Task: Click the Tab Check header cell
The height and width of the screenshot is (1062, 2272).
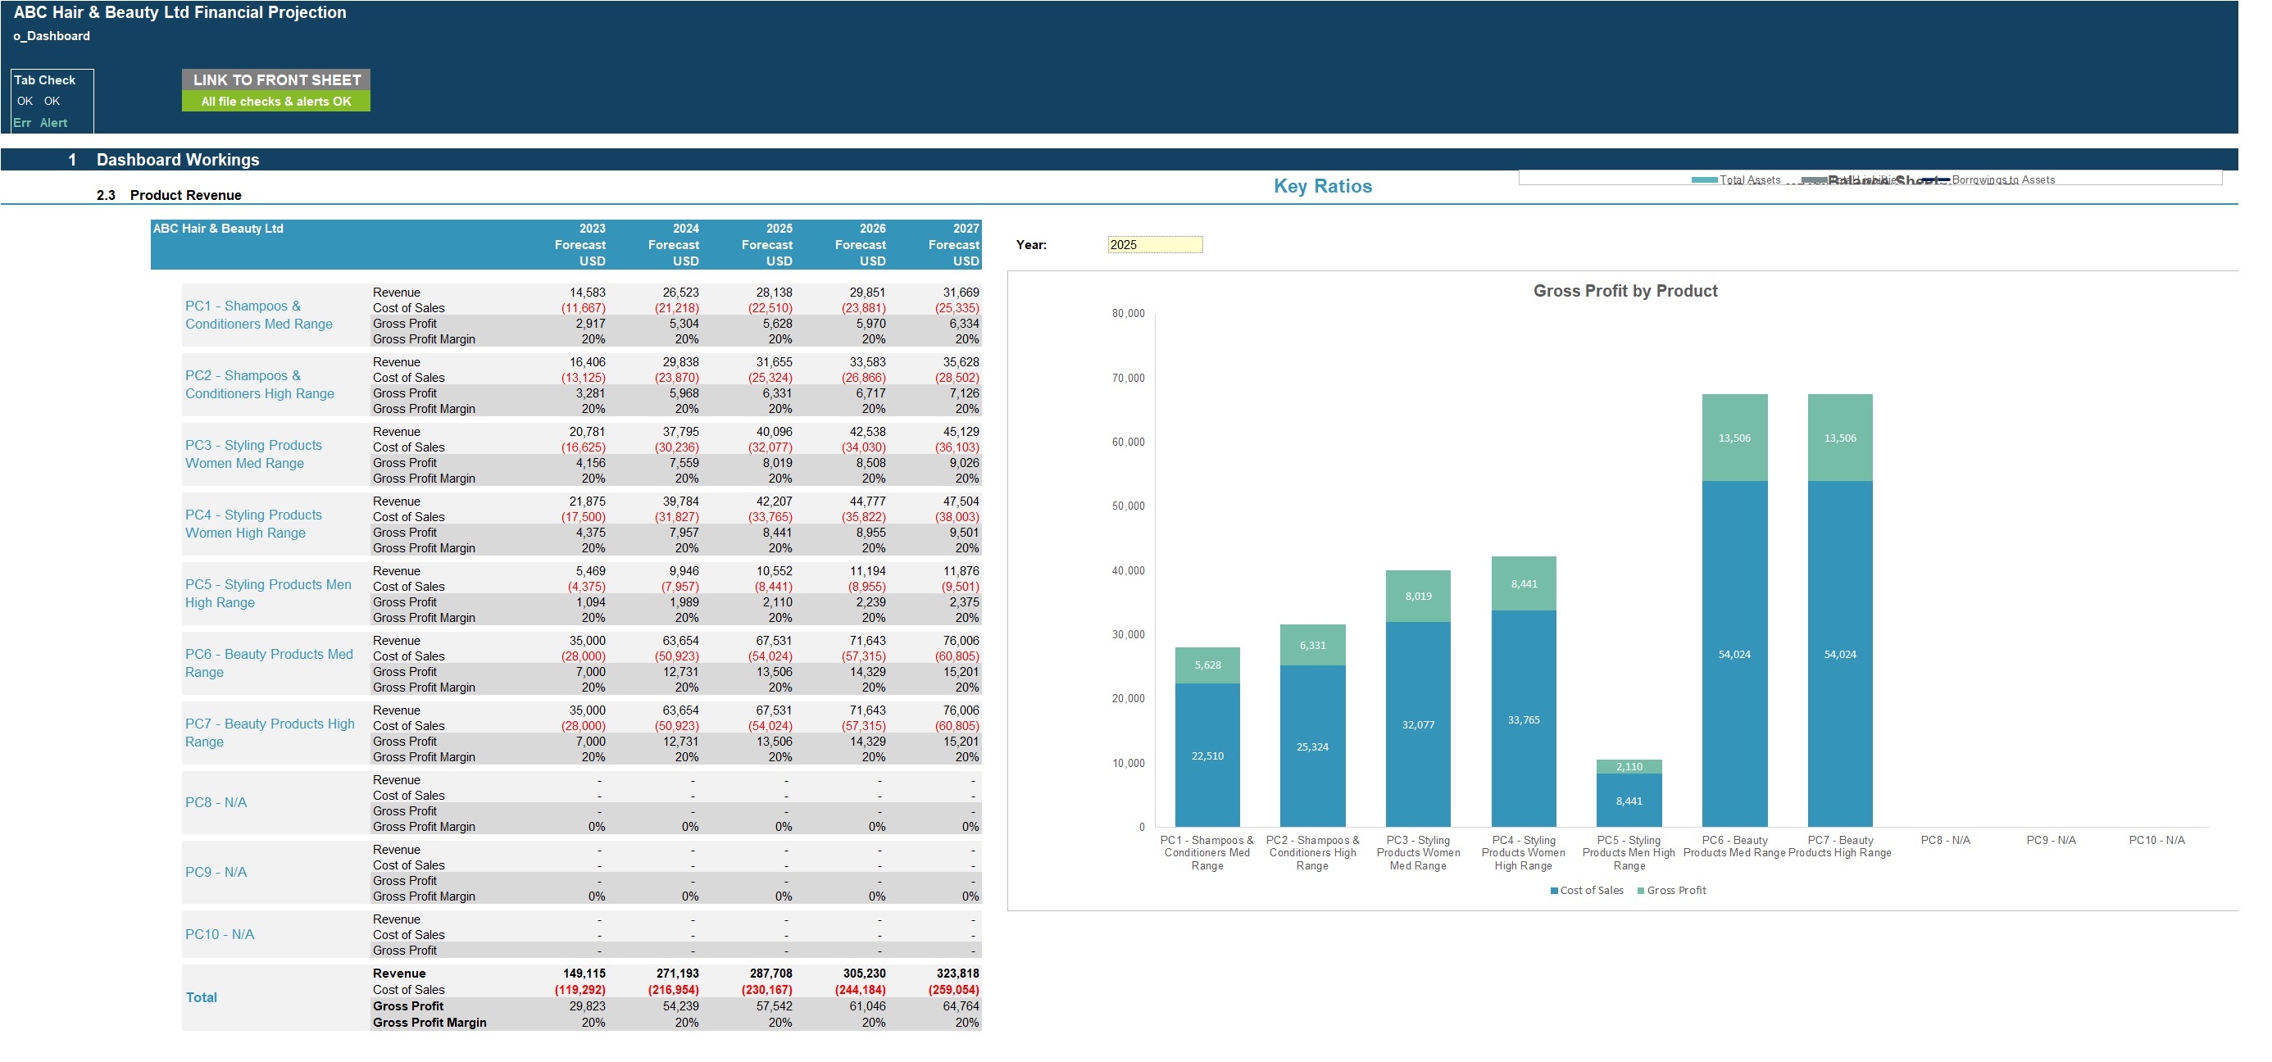Action: 45,80
